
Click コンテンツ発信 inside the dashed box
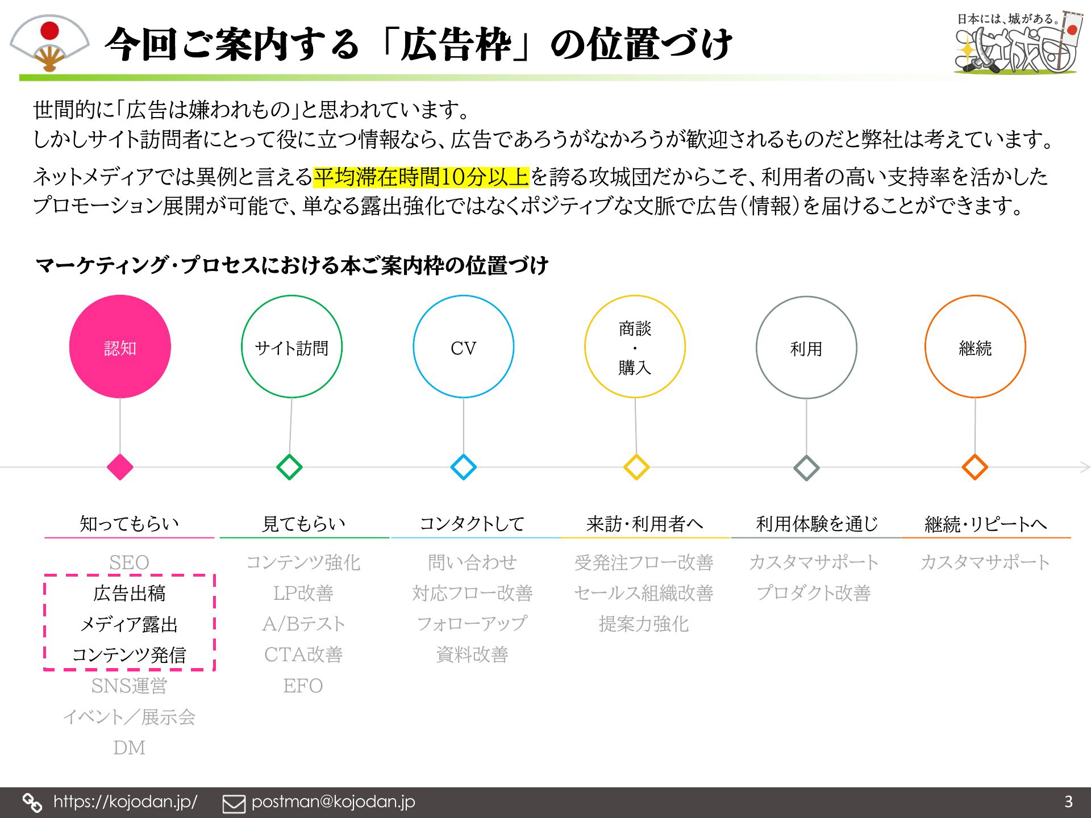pyautogui.click(x=129, y=655)
